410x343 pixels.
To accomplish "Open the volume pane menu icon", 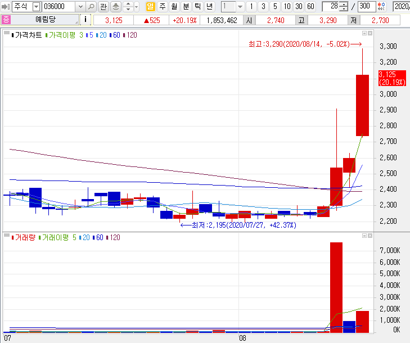I will click(7, 236).
